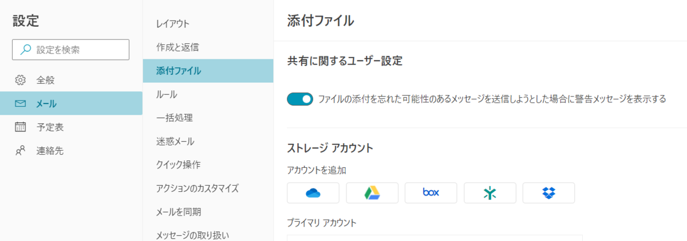Open the ルール settings page
Image resolution: width=687 pixels, height=241 pixels.
coord(208,94)
